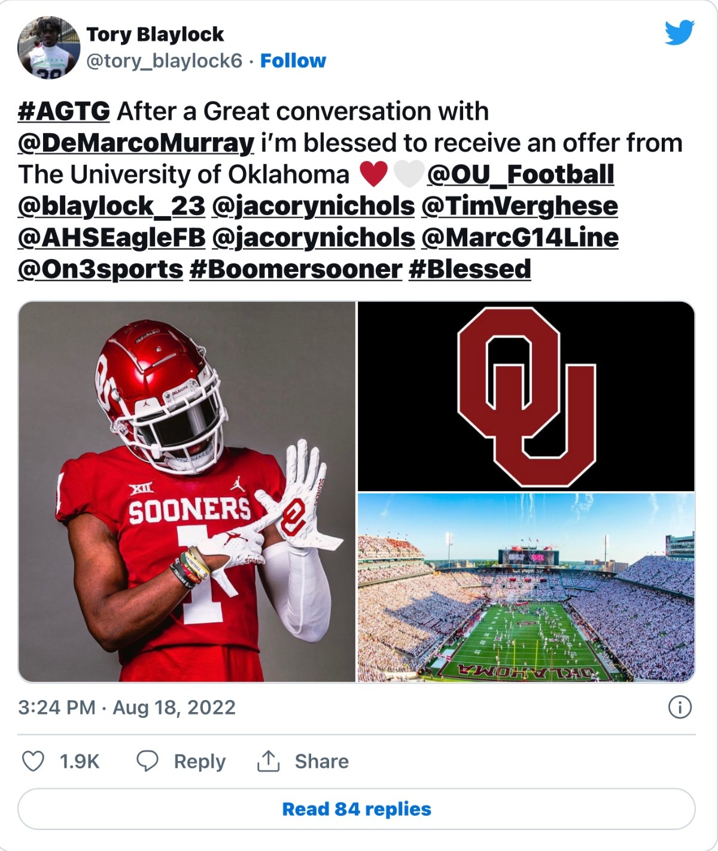Viewport: 718px width, 851px height.
Task: Open Tory Blaylock's profile avatar
Action: coord(49,48)
